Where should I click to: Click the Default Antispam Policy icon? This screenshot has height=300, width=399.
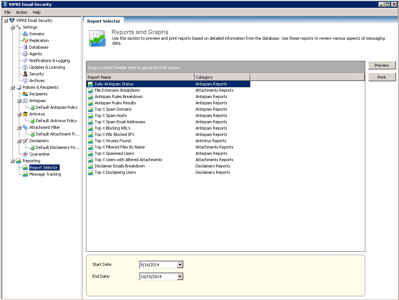tap(32, 108)
